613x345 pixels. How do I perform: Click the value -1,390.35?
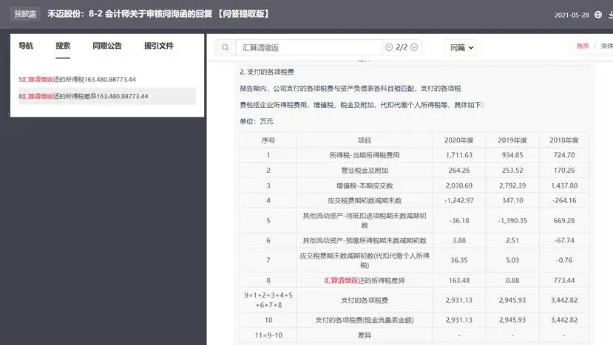512,221
